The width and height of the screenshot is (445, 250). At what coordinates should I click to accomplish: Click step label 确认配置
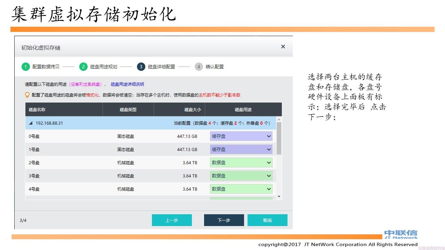[215, 67]
